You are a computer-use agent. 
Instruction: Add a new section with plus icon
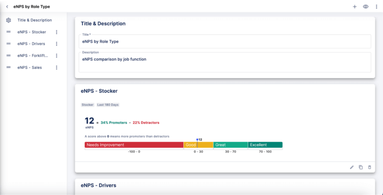click(x=355, y=7)
